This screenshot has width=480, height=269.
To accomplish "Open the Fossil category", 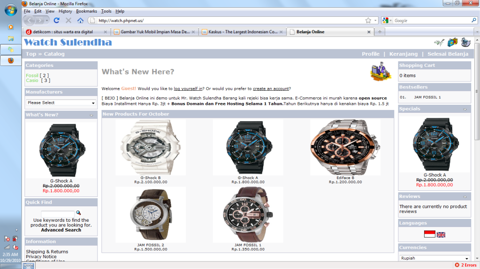I will coord(32,75).
